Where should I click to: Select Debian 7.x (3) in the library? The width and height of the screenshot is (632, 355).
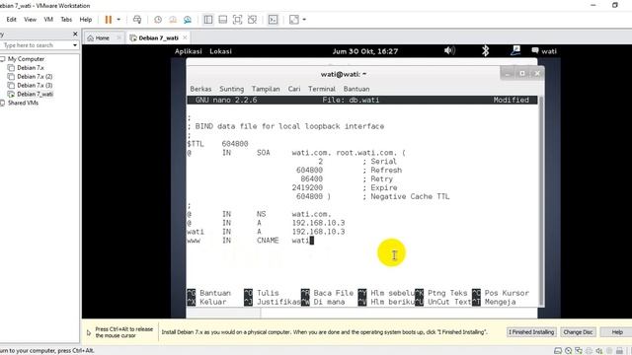tap(35, 86)
